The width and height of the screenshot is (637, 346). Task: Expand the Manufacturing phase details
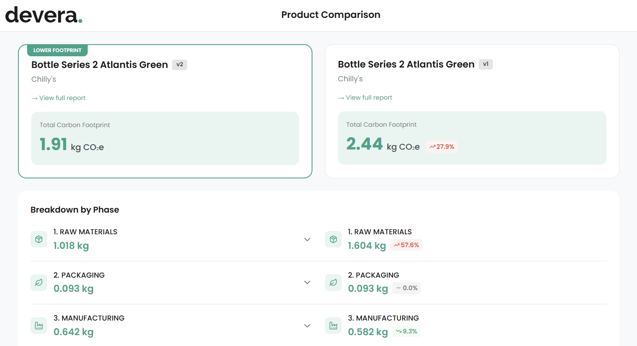[307, 326]
